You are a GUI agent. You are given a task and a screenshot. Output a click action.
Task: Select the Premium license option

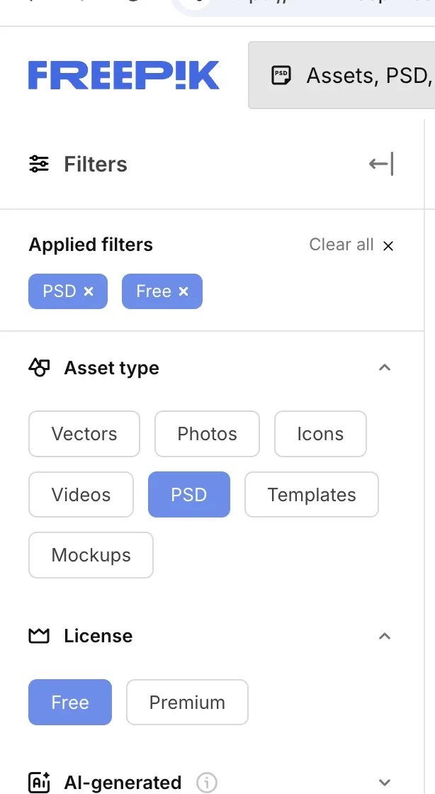187,703
